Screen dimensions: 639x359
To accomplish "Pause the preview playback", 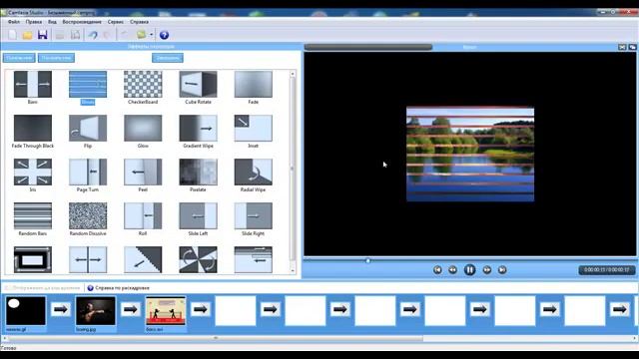I will 469,270.
